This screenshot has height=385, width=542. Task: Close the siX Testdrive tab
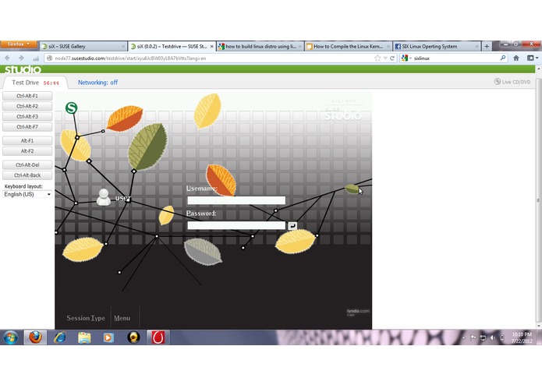(211, 46)
